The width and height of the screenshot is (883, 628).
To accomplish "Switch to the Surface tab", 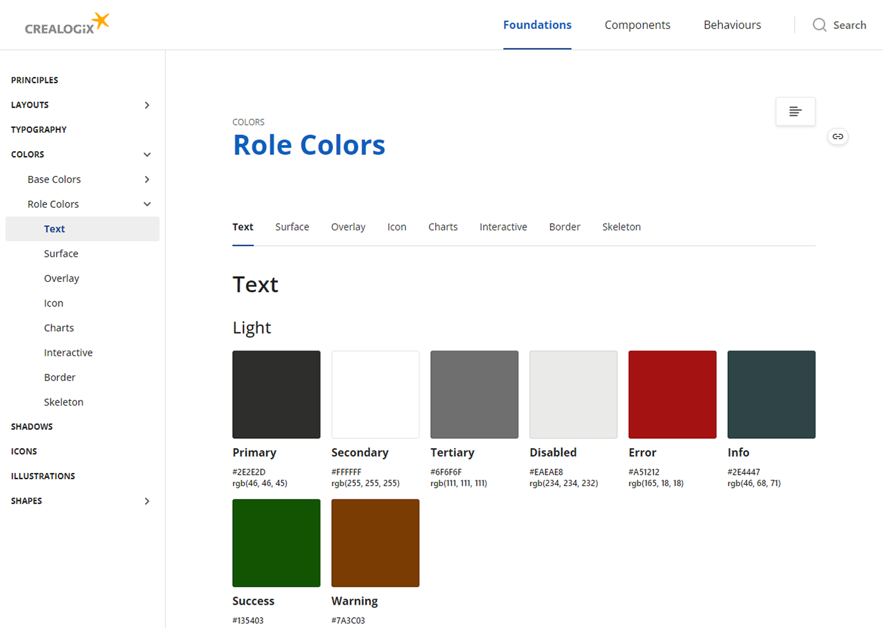I will tap(292, 227).
